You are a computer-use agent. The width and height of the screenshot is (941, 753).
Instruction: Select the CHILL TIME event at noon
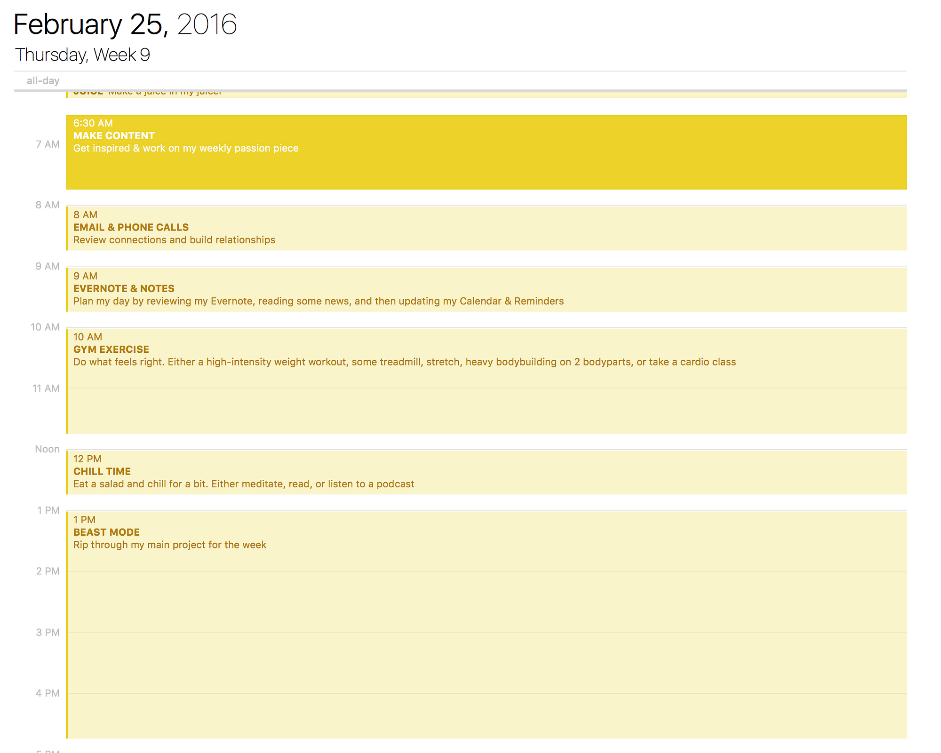coord(486,472)
